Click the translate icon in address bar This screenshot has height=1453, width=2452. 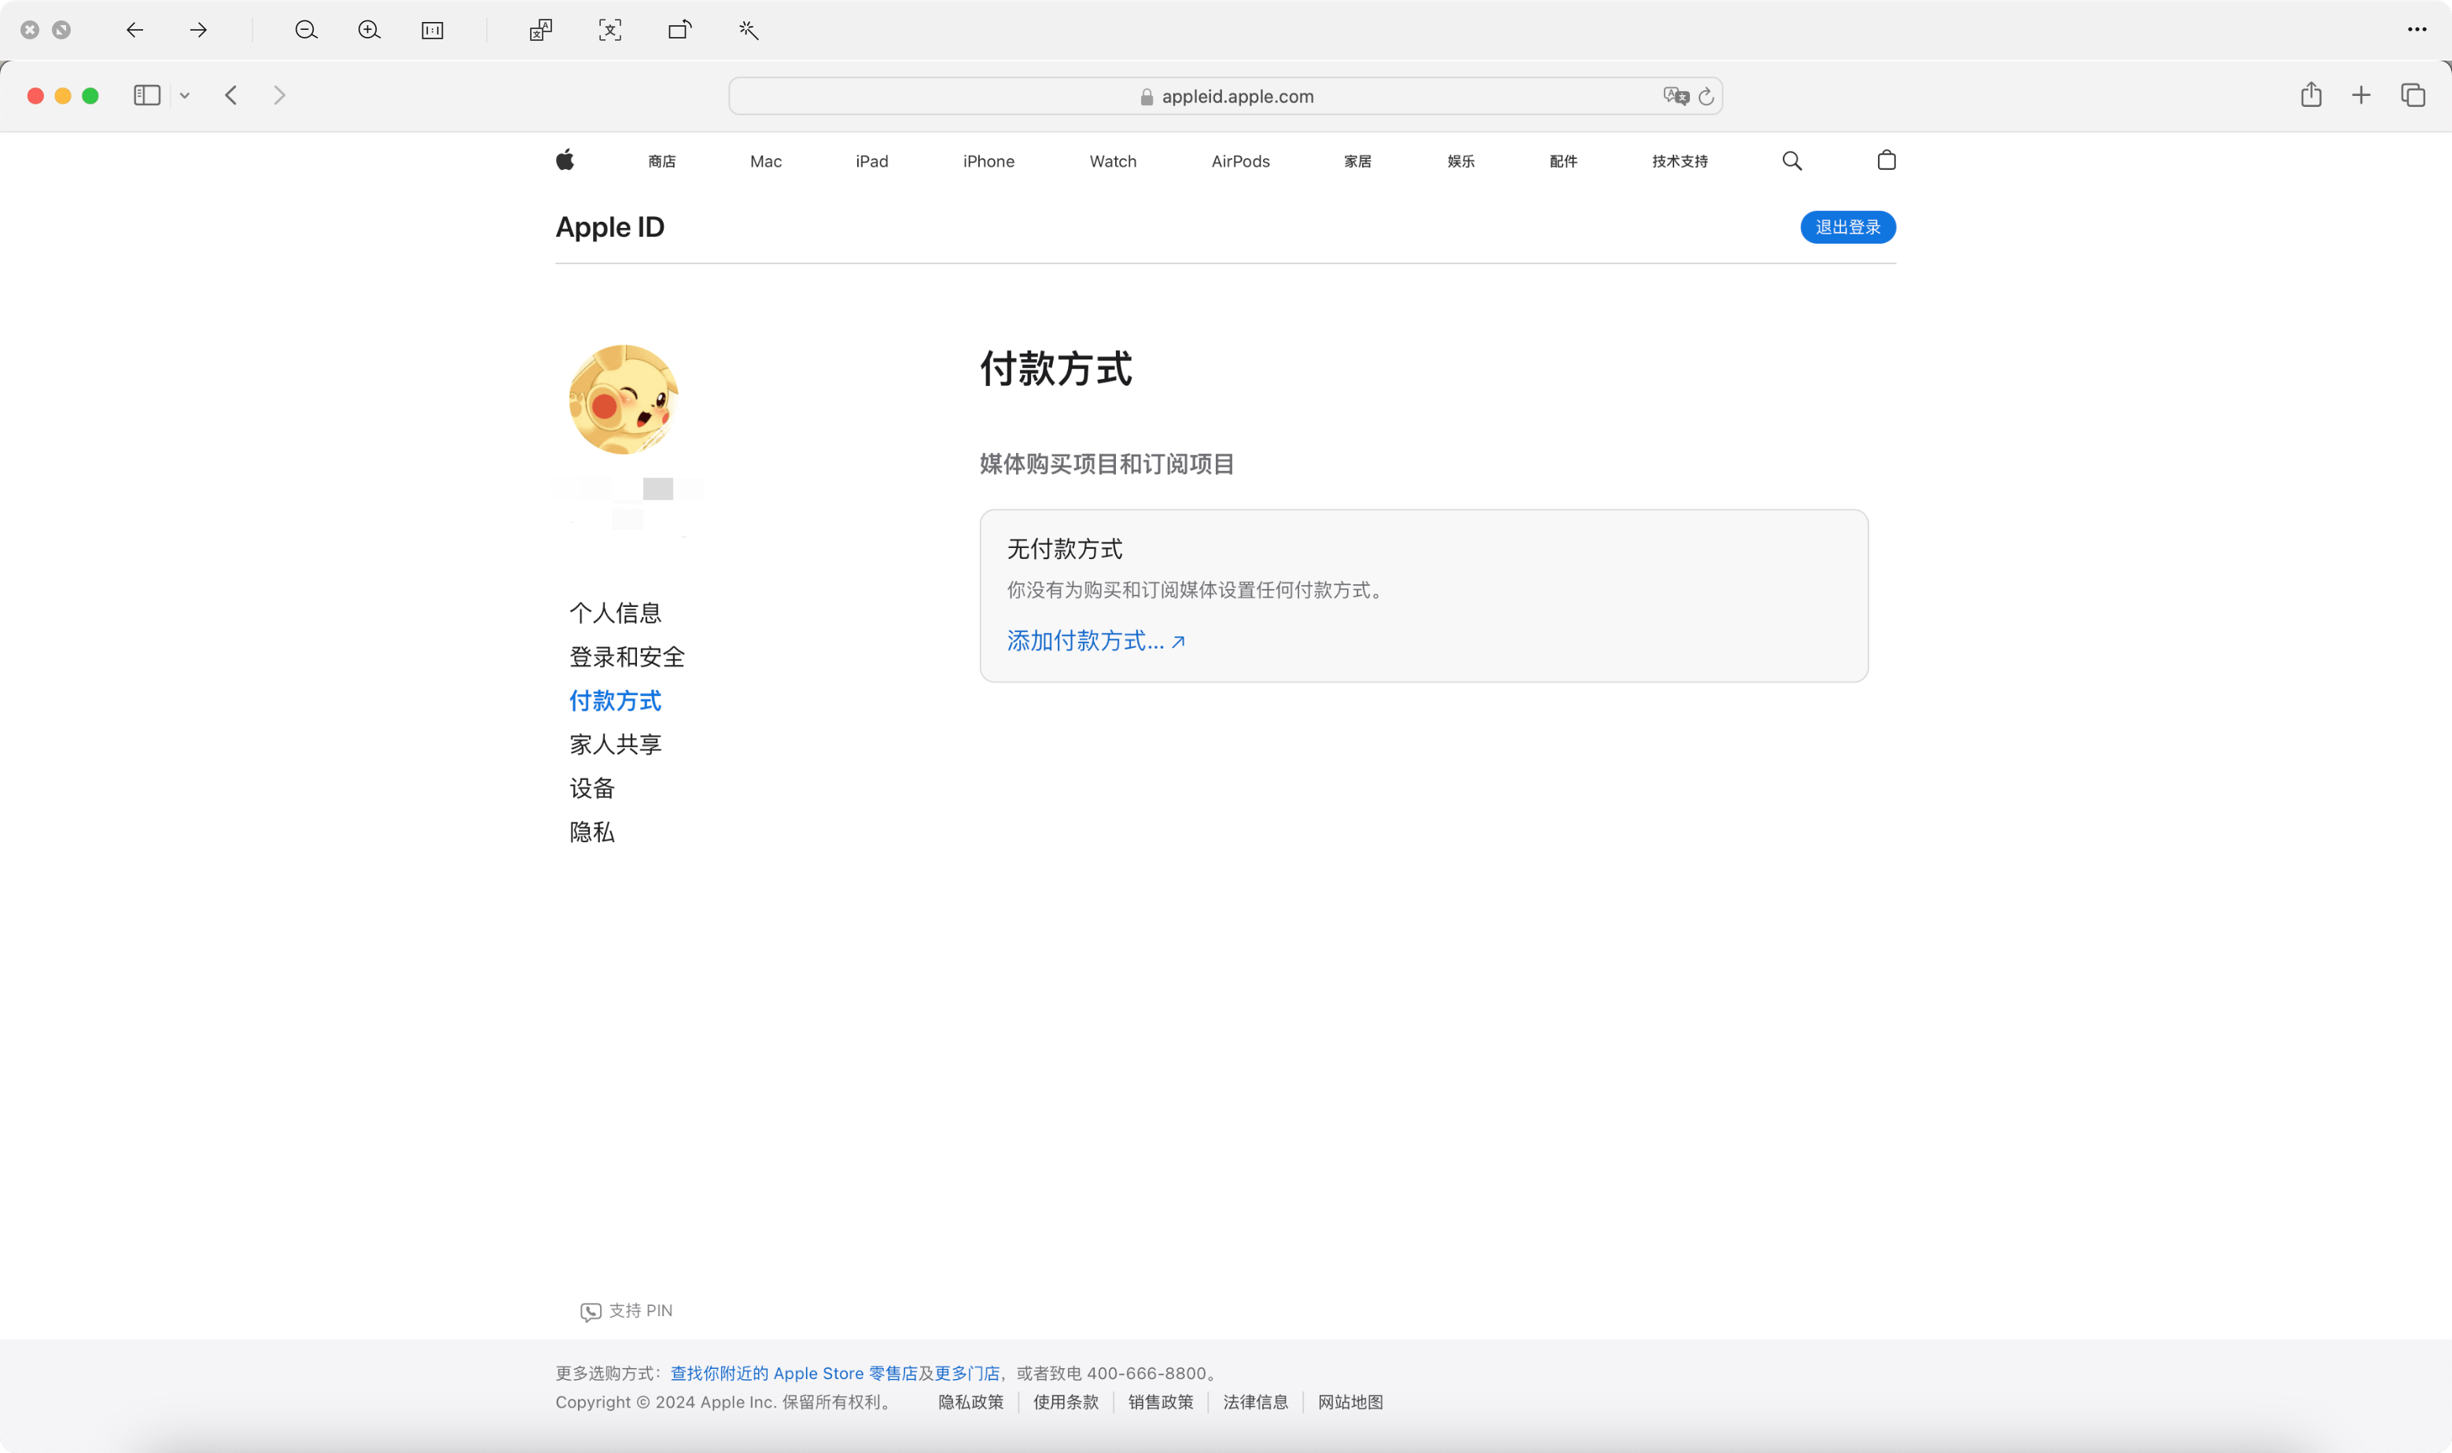[x=1676, y=96]
